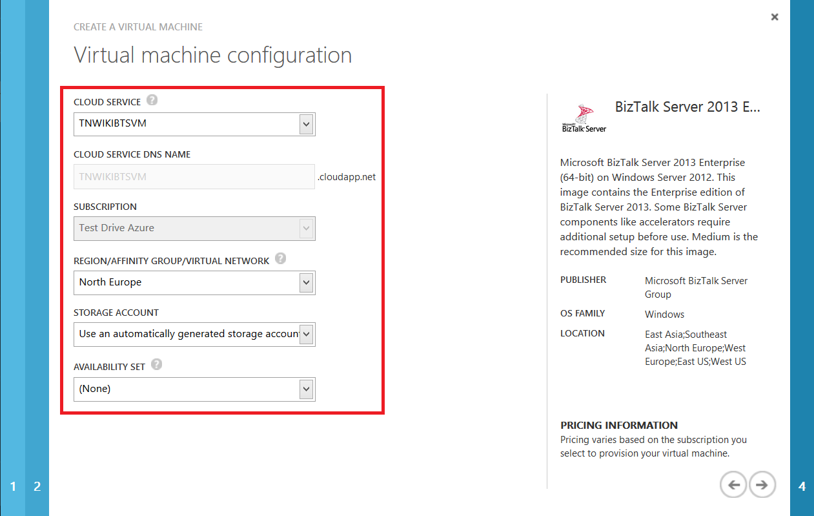
Task: Click the BizTalk Server 2013 E... title
Action: [x=688, y=107]
